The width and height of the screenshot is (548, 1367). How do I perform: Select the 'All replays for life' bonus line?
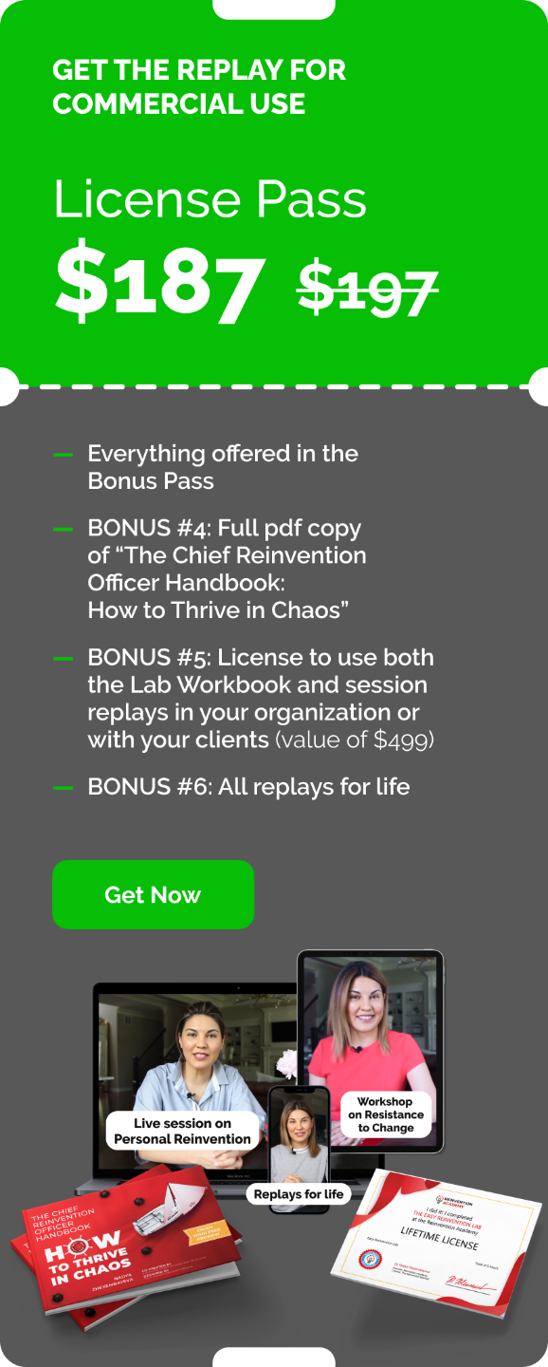point(248,787)
